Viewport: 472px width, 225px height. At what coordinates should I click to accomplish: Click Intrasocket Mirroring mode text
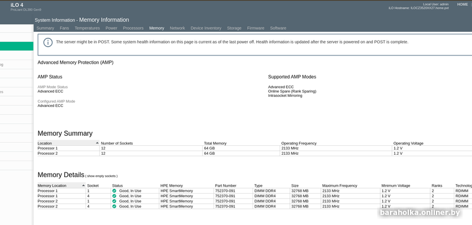[x=285, y=96]
